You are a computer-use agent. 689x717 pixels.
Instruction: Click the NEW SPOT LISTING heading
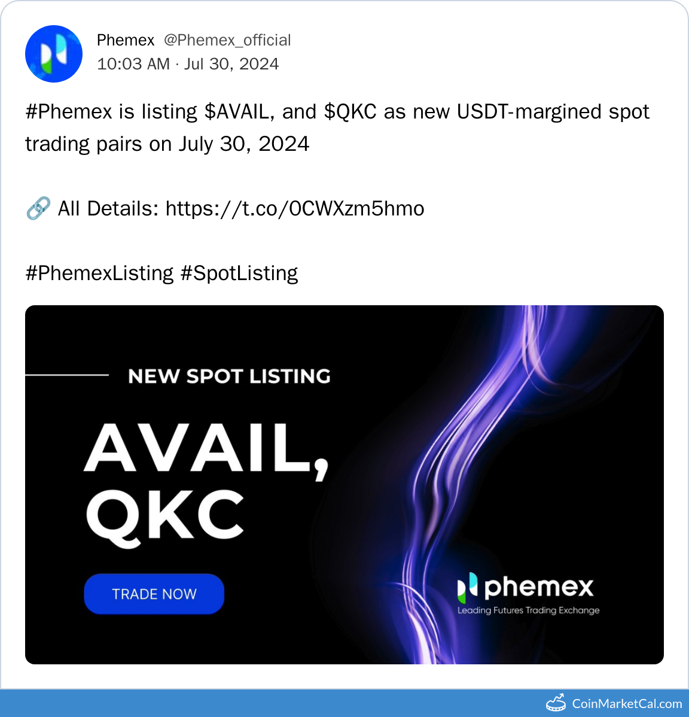click(x=229, y=376)
